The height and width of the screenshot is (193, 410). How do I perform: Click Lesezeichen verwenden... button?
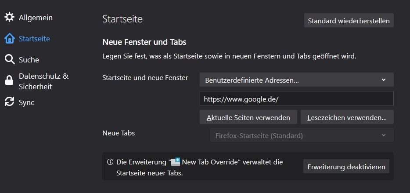(x=347, y=117)
